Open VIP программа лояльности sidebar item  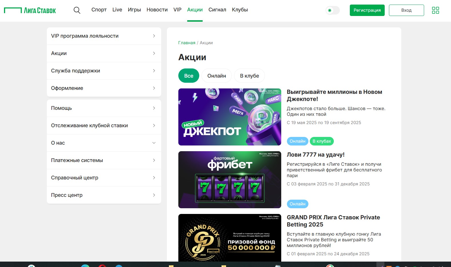pyautogui.click(x=104, y=36)
